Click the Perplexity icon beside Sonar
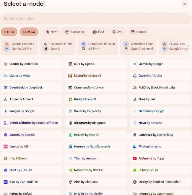192x195 pixels. click(x=70, y=111)
